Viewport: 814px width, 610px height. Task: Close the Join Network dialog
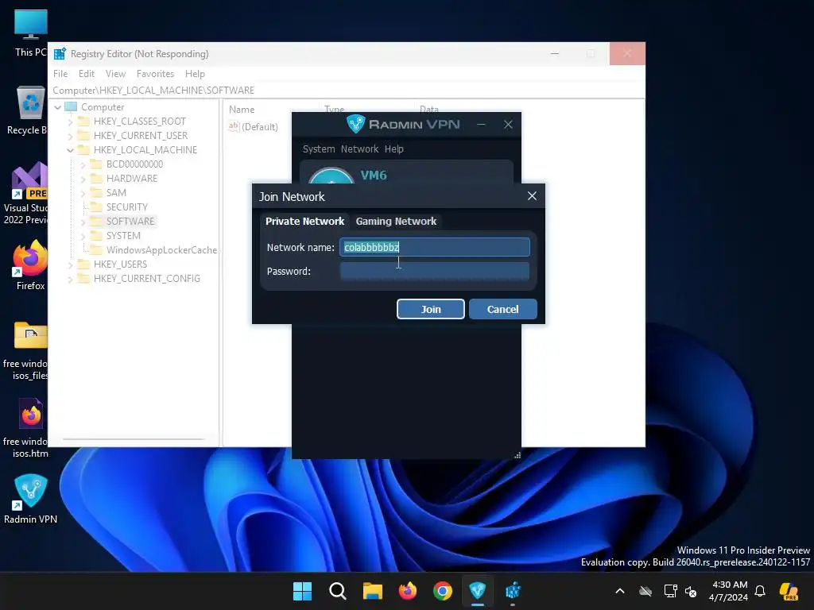click(532, 196)
